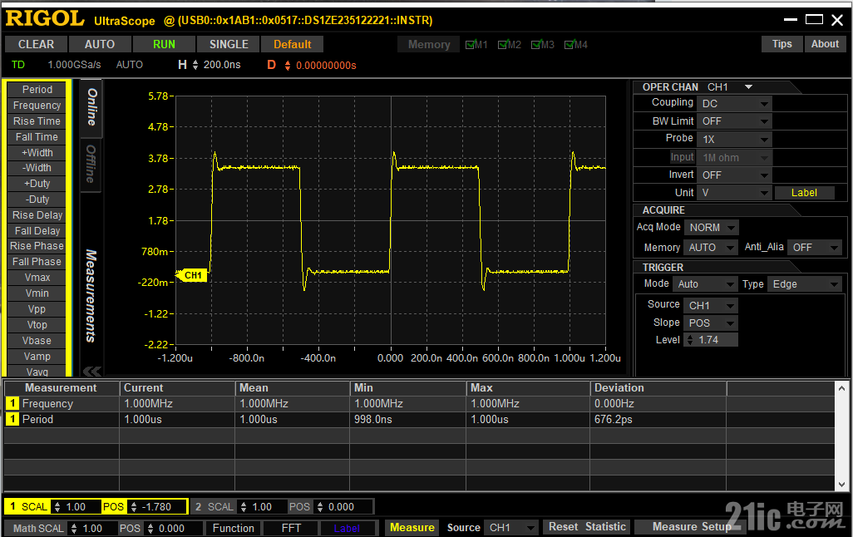Image resolution: width=853 pixels, height=537 pixels.
Task: Click the Memory button
Action: [429, 45]
